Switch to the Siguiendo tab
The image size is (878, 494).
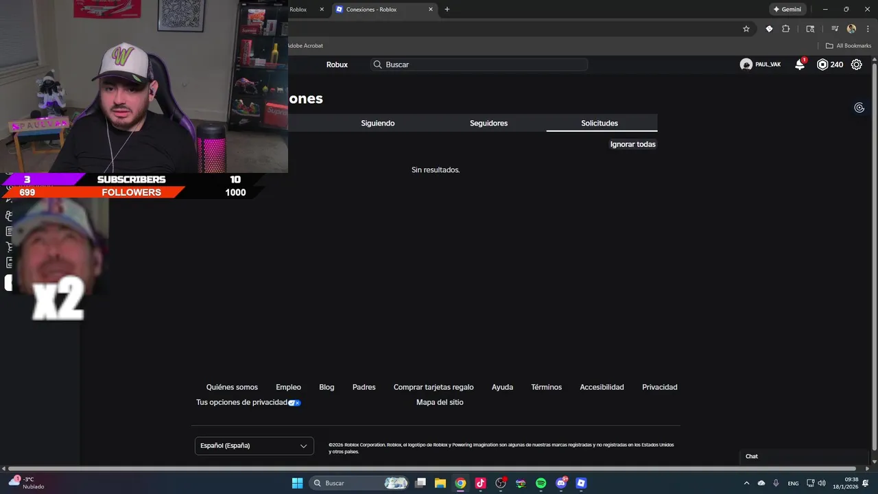[378, 123]
